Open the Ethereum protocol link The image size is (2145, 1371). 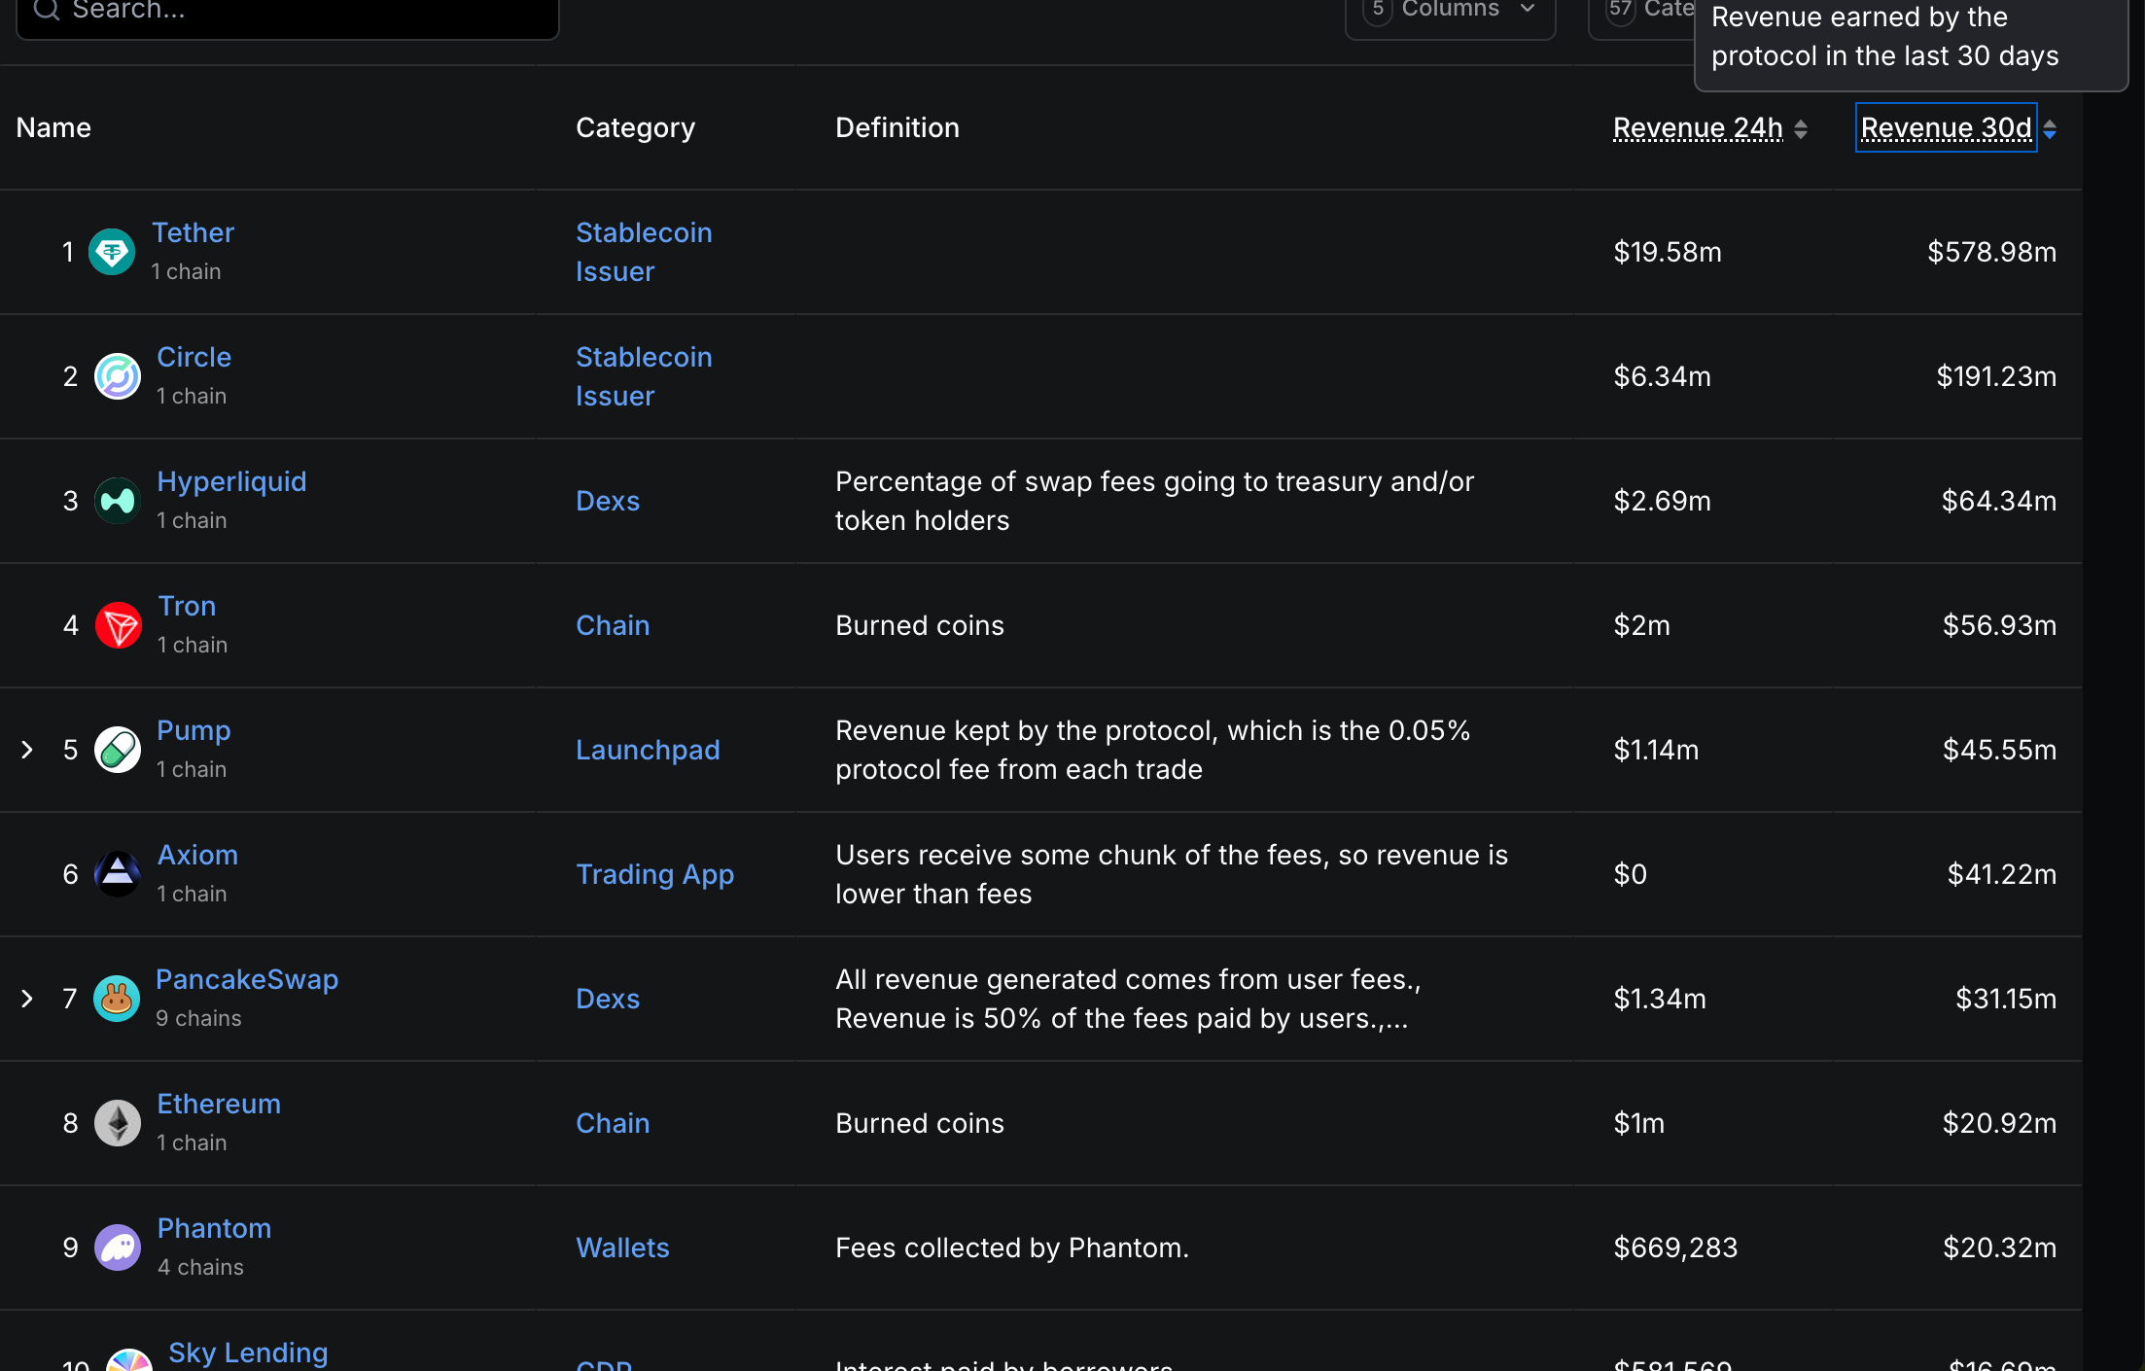tap(219, 1104)
